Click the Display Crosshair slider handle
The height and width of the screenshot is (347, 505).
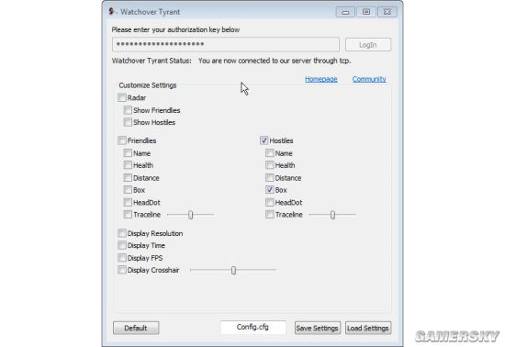233,270
